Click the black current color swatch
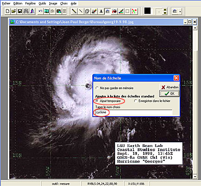Image resolution: width=201 pixels, height=186 pixels. [148, 11]
